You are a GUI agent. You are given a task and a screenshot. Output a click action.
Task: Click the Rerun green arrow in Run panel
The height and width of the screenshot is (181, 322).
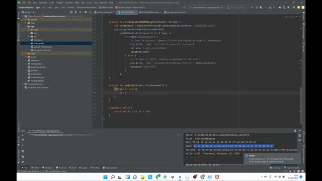23,135
